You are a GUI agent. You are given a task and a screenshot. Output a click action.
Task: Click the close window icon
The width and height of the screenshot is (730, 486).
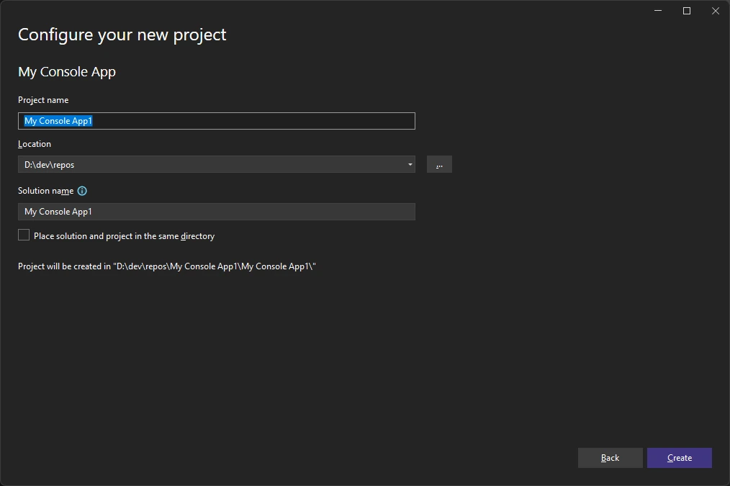715,11
